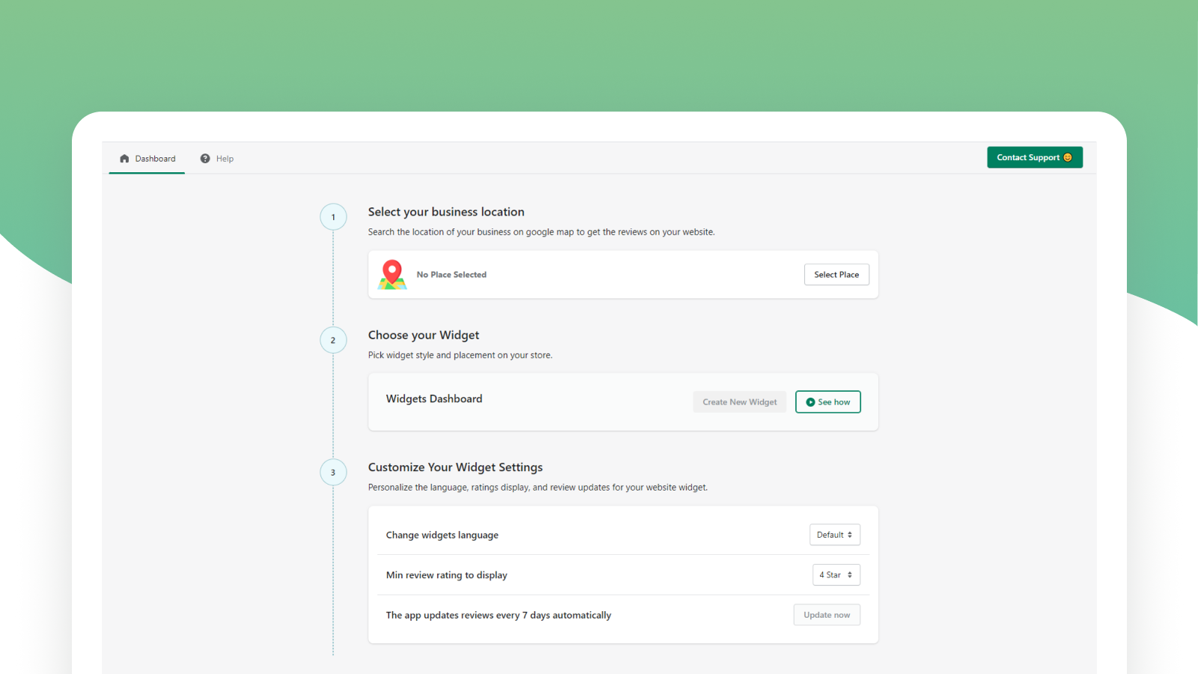The width and height of the screenshot is (1198, 674).
Task: Open the widgets language Default dropdown
Action: point(835,535)
